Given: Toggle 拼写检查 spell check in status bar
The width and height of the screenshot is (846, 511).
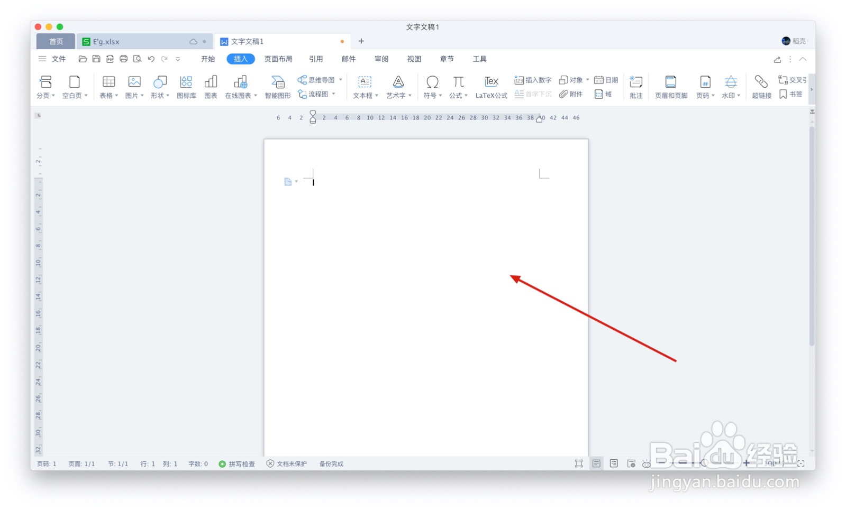Looking at the screenshot, I should [237, 463].
